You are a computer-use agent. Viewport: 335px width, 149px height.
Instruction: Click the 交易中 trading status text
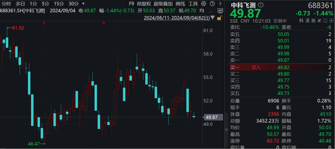pyautogui.click(x=280, y=21)
